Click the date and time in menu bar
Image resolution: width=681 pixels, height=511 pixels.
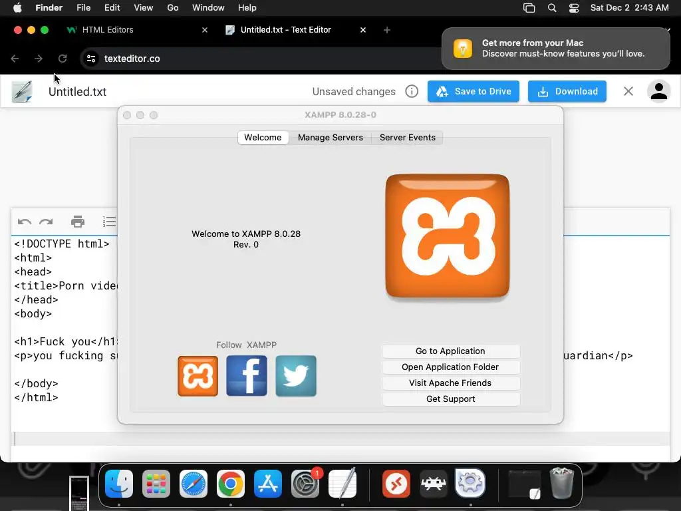point(629,8)
